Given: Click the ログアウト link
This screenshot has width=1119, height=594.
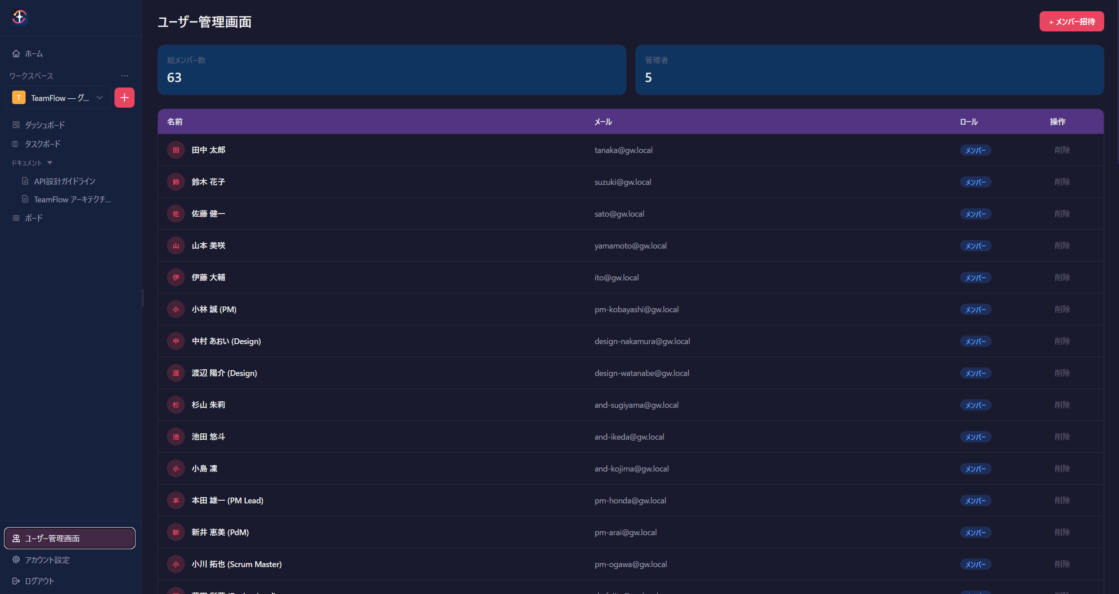Looking at the screenshot, I should (x=71, y=581).
